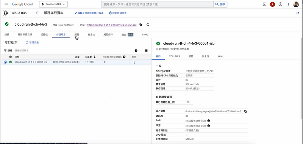
Task: Switch to the 服務等級目標 tab
Action: point(25,34)
